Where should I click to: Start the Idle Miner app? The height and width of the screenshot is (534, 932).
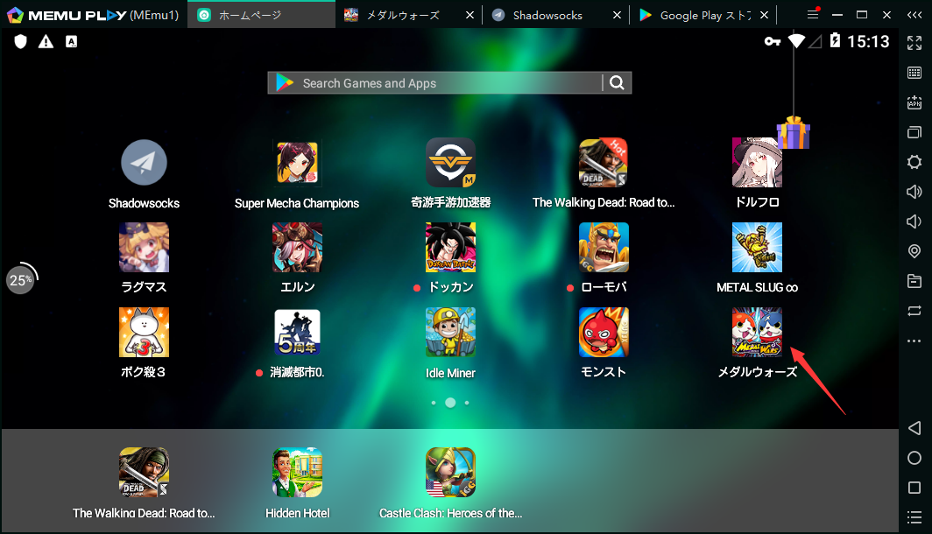click(x=450, y=332)
